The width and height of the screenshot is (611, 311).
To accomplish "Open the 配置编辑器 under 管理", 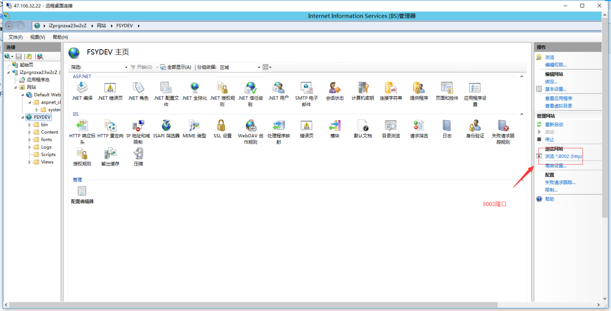I will click(82, 190).
